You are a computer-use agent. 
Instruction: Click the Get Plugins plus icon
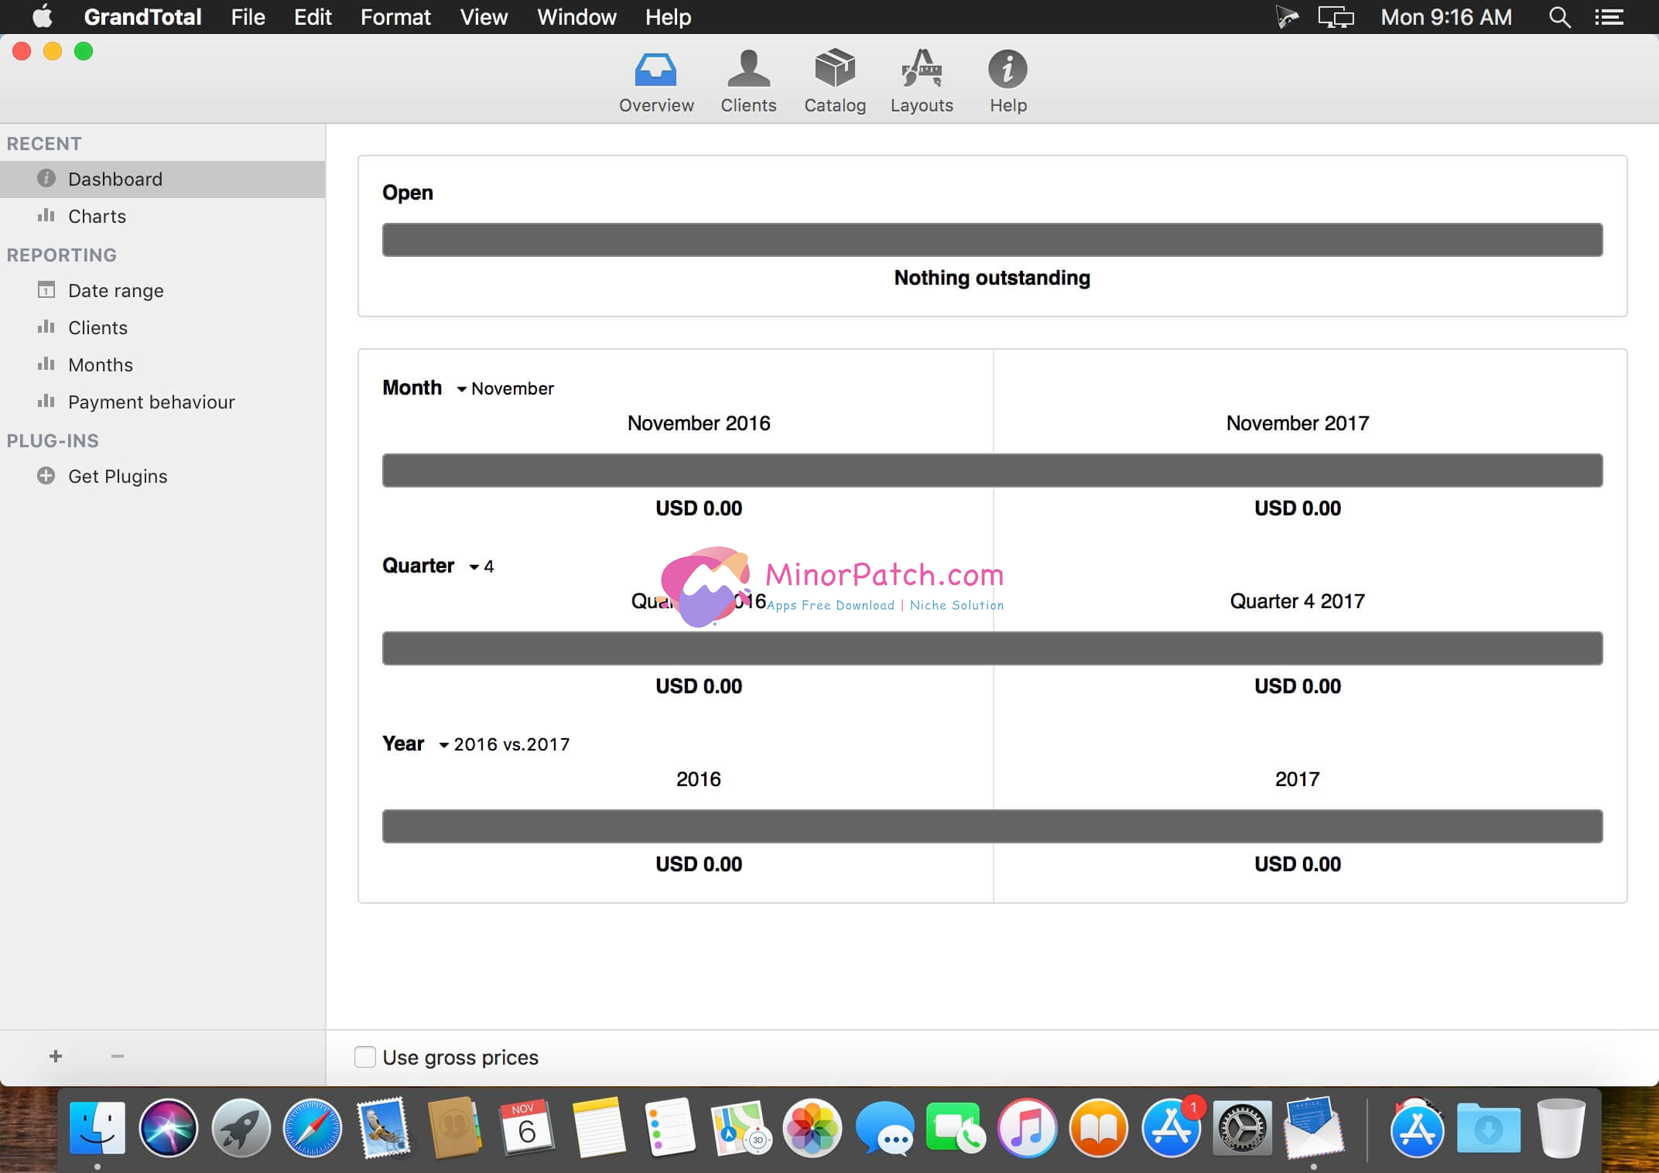(x=46, y=476)
